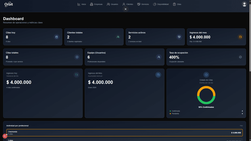
Task: Click the check icon in Tasa de ocupación
Action: pyautogui.click(x=240, y=57)
